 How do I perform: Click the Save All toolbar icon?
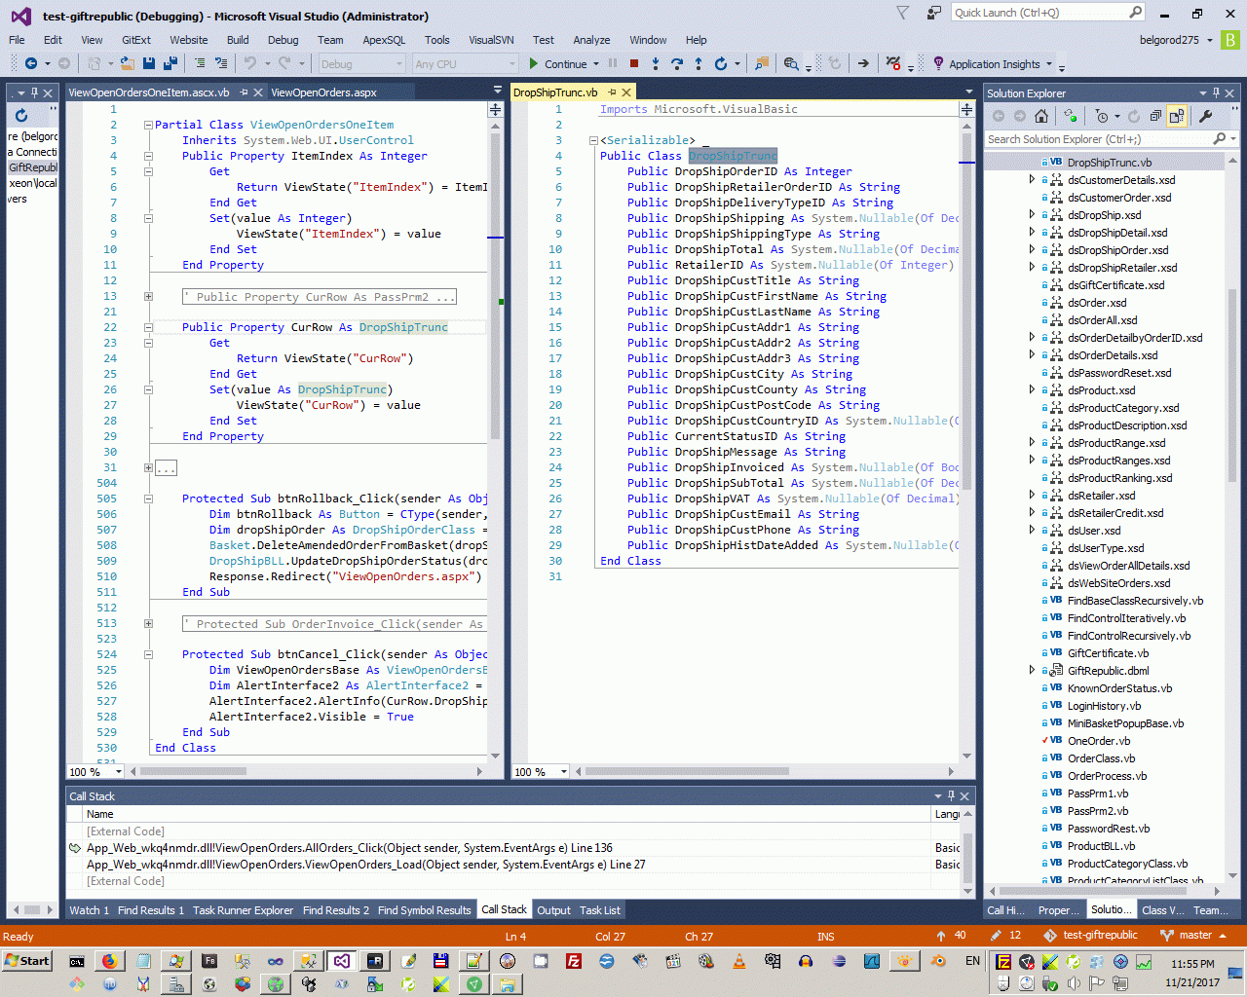point(170,64)
